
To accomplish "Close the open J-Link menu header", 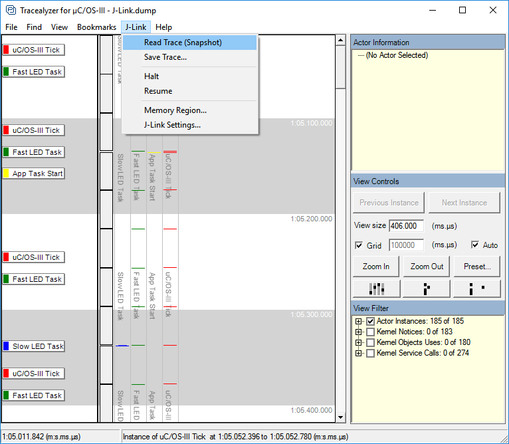I will pos(136,27).
